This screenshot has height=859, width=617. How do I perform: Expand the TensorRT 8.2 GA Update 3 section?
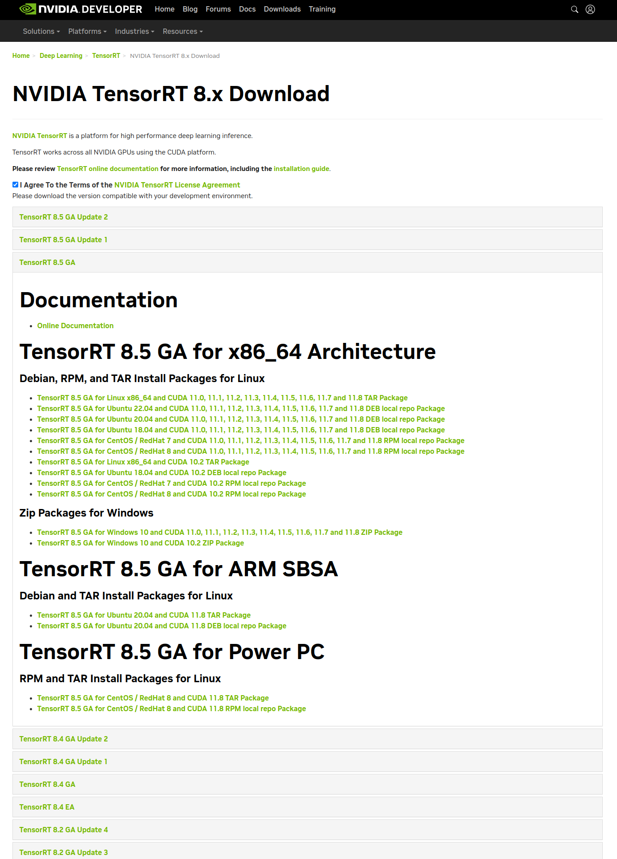point(308,851)
